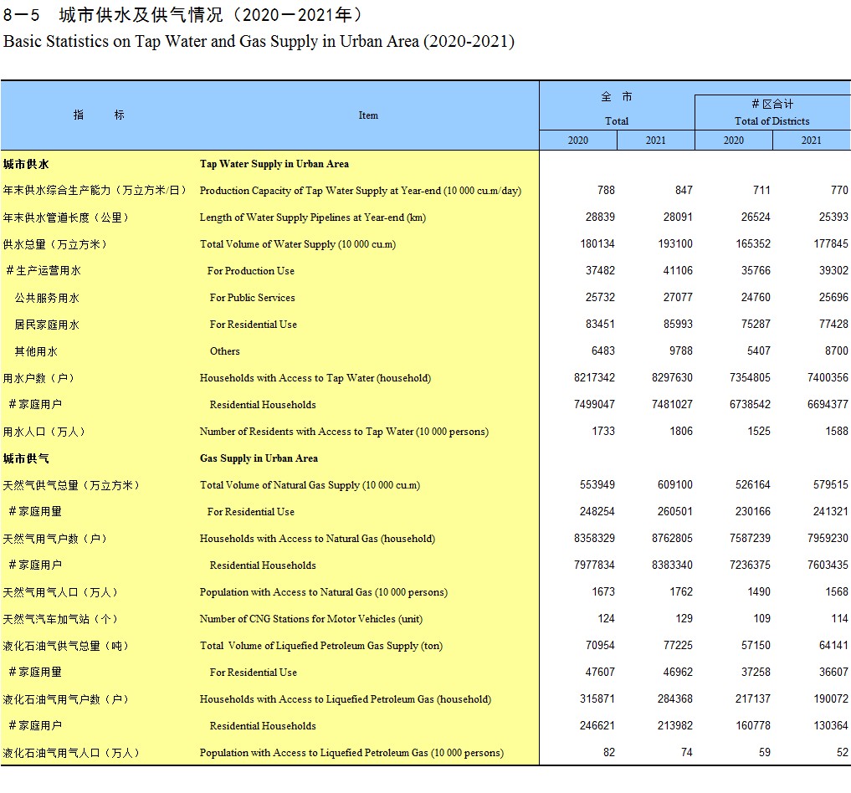Click the cell containing 609100
Viewport: 851px width, 793px height.
[x=675, y=485]
